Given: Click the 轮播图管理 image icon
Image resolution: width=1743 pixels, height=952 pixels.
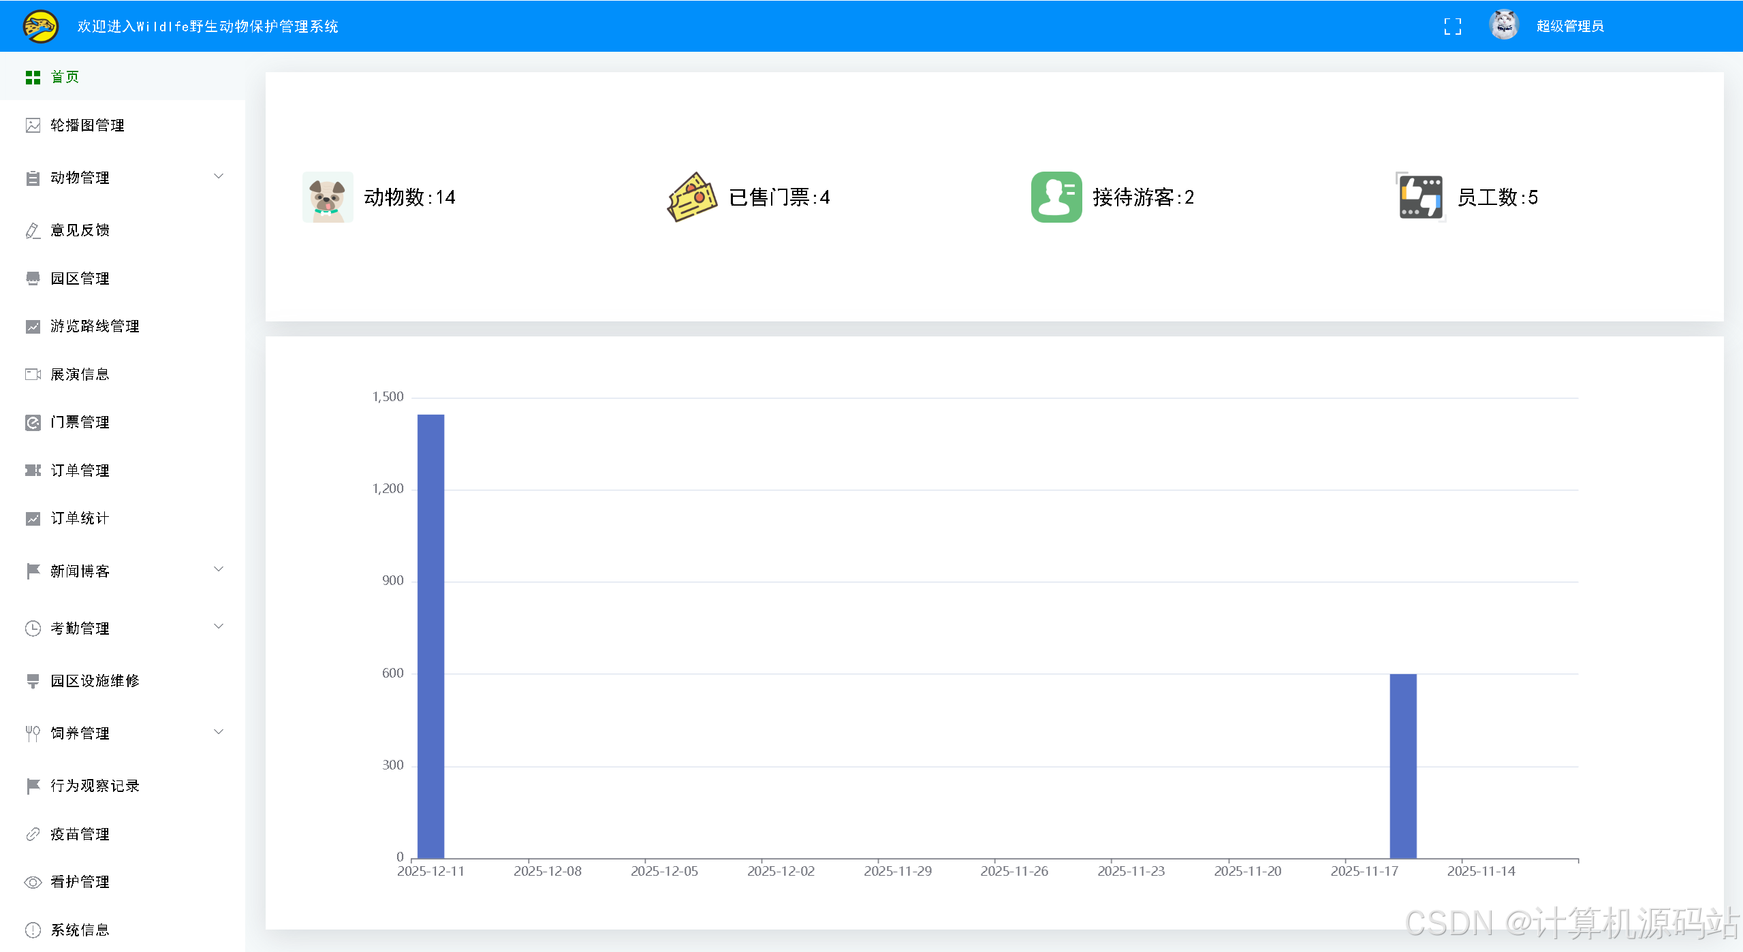Looking at the screenshot, I should tap(33, 125).
